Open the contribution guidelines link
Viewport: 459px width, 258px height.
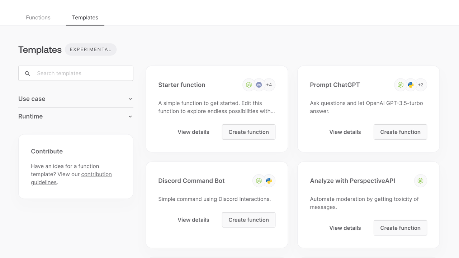point(71,178)
